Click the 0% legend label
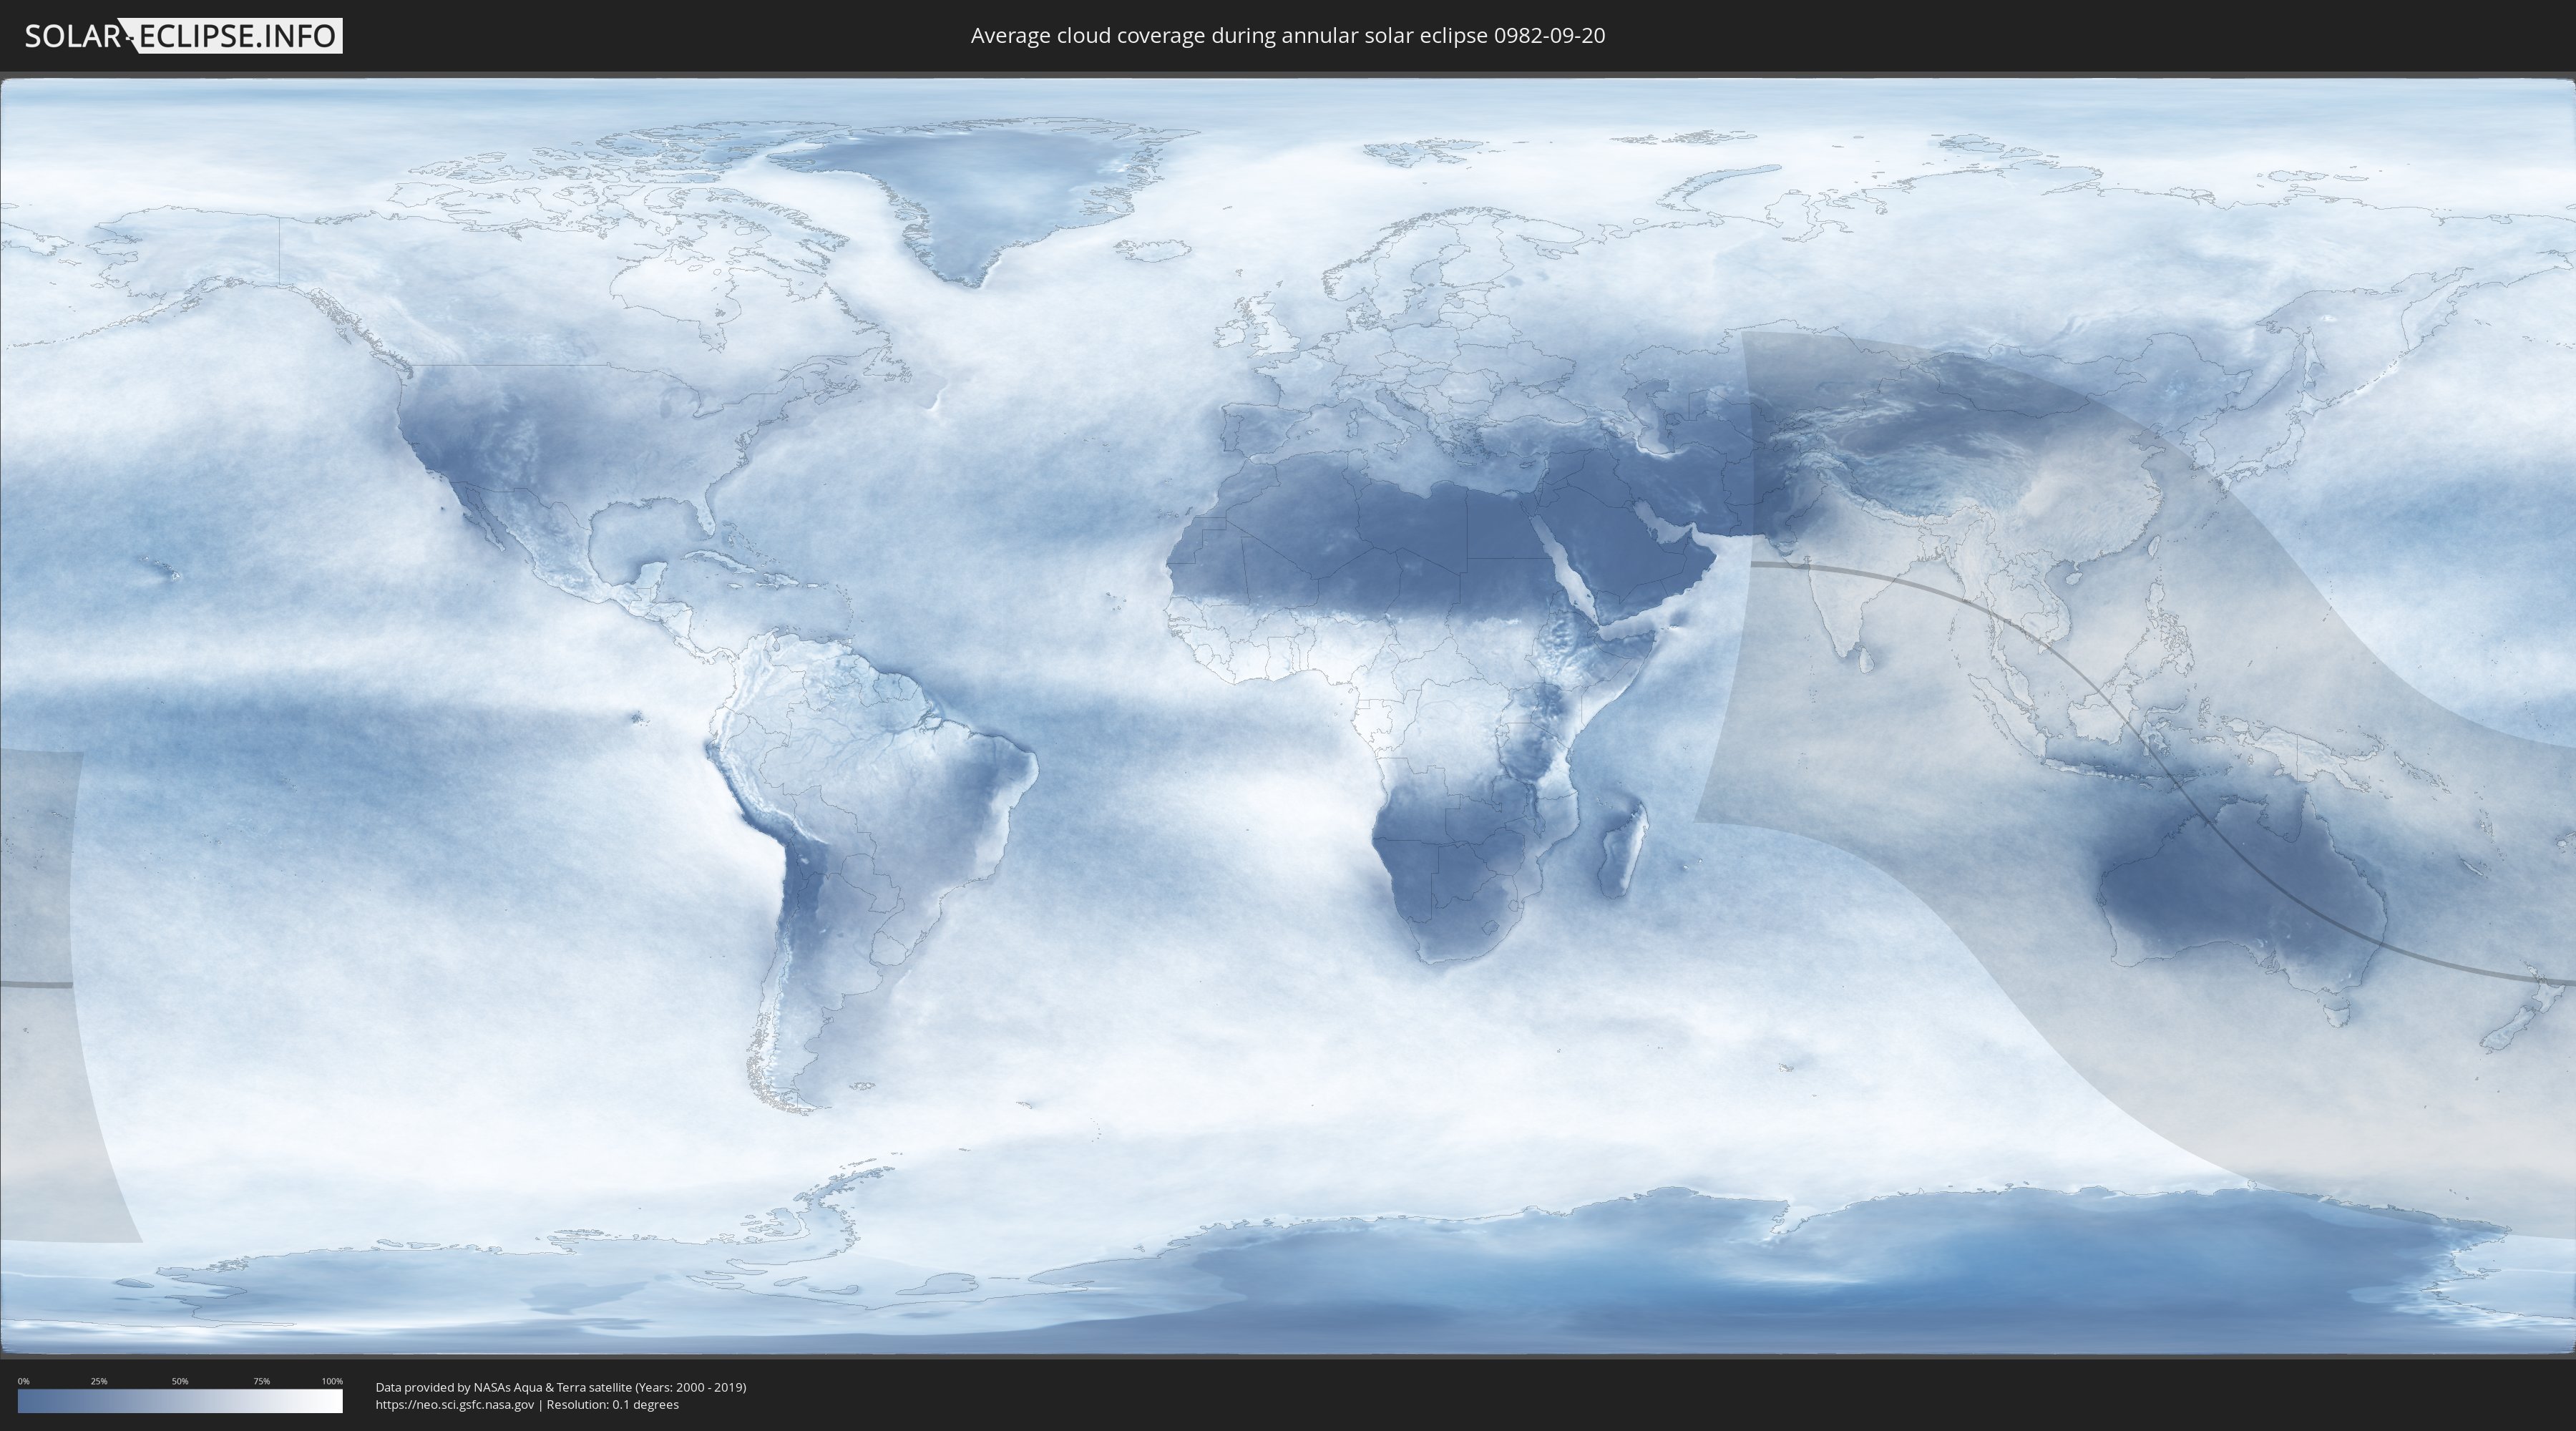The width and height of the screenshot is (2576, 1431). pyautogui.click(x=23, y=1381)
